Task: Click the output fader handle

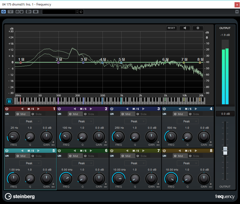Action: pos(225,151)
